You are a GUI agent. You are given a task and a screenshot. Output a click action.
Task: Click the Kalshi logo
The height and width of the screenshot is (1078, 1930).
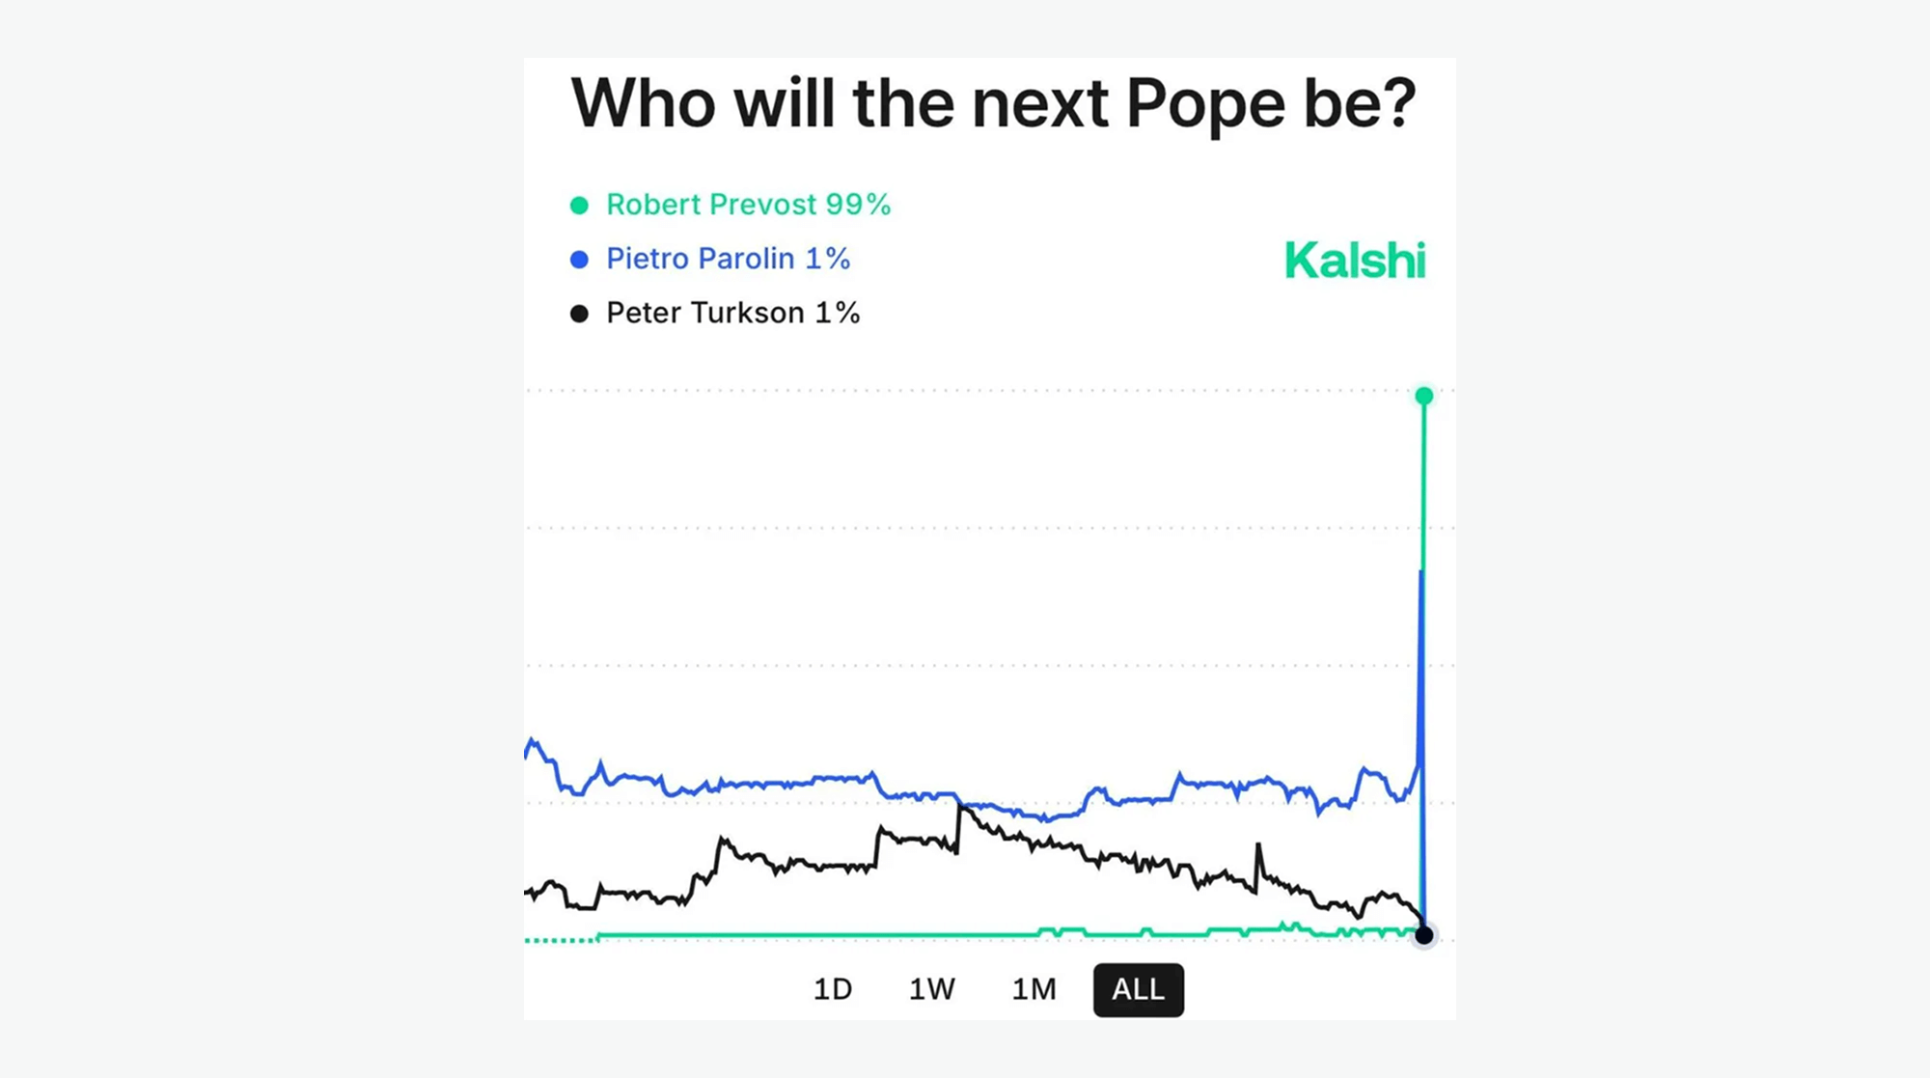click(x=1355, y=261)
